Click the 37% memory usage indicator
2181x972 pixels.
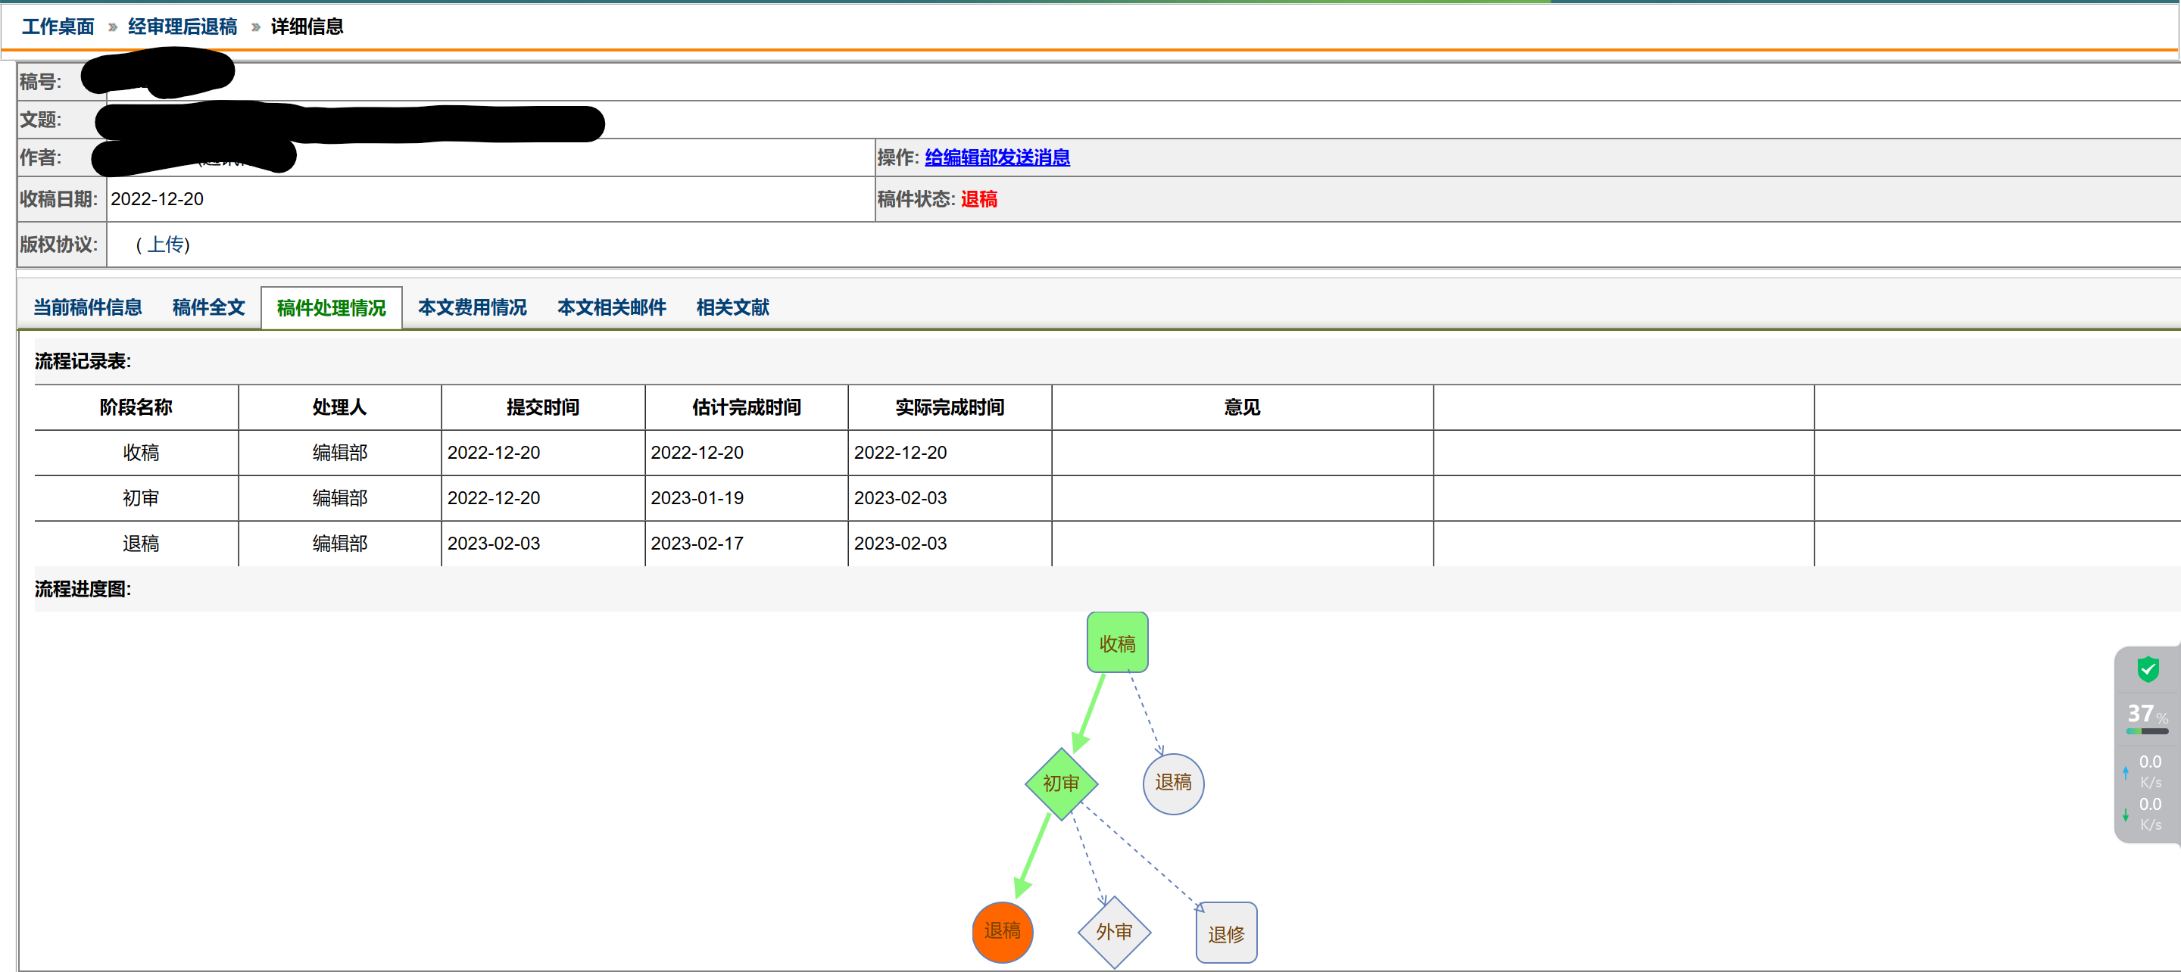tap(2146, 716)
